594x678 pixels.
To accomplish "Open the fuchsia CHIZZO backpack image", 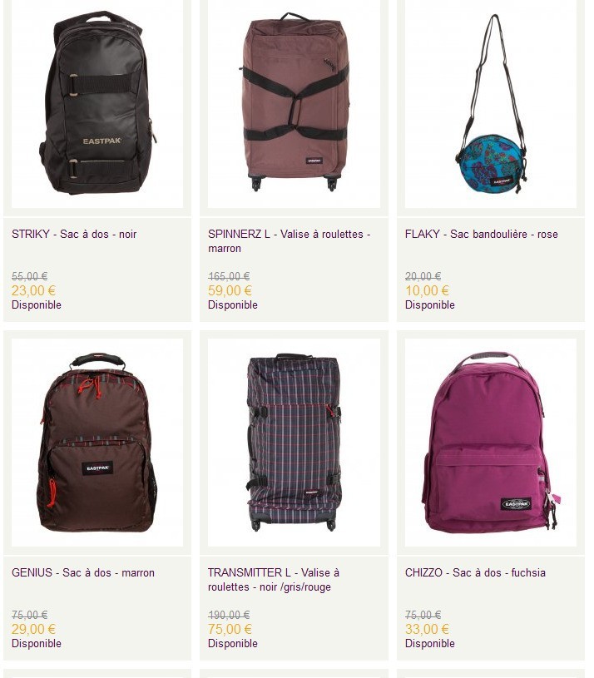I will point(491,443).
